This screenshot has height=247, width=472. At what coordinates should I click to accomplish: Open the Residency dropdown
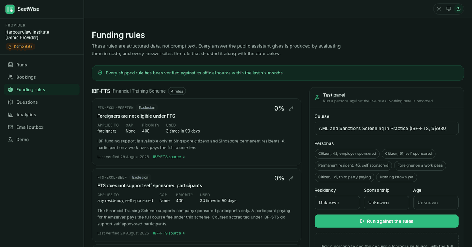(337, 203)
